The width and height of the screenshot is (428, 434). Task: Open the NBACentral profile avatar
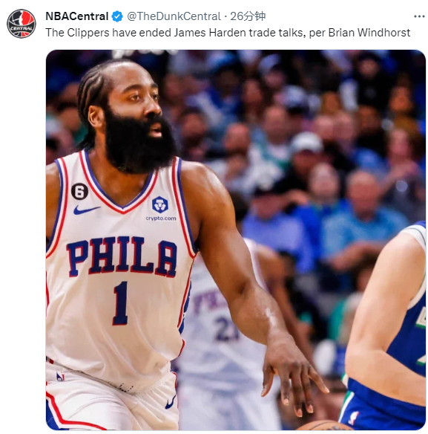point(22,24)
